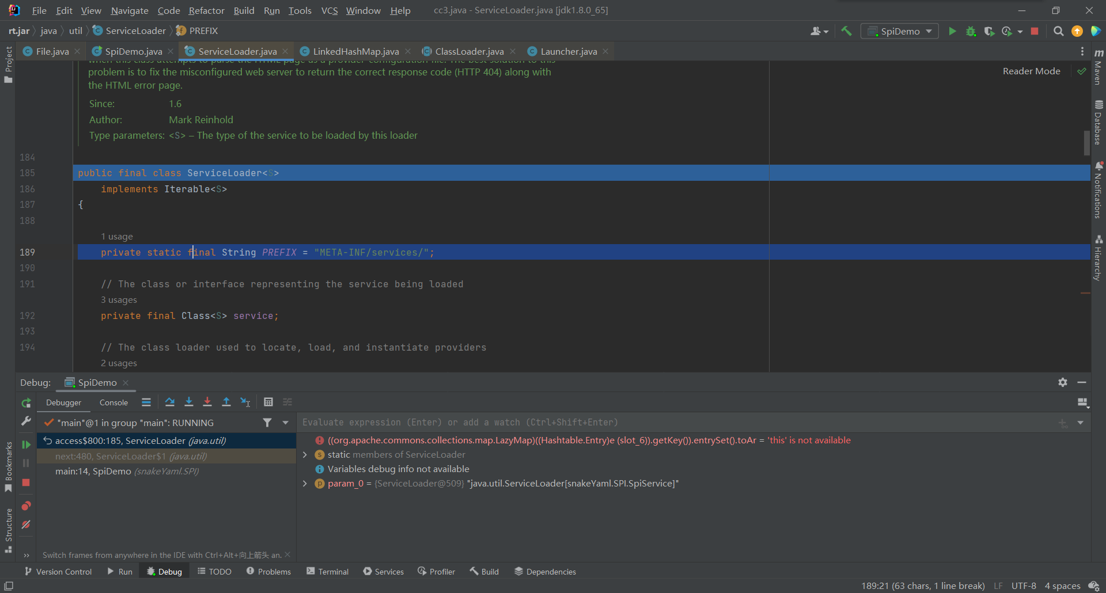This screenshot has height=593, width=1106.
Task: Switch to SpiDemo.java editor tab
Action: click(133, 51)
